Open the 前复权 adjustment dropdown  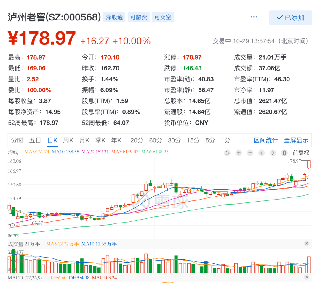[x=301, y=153]
